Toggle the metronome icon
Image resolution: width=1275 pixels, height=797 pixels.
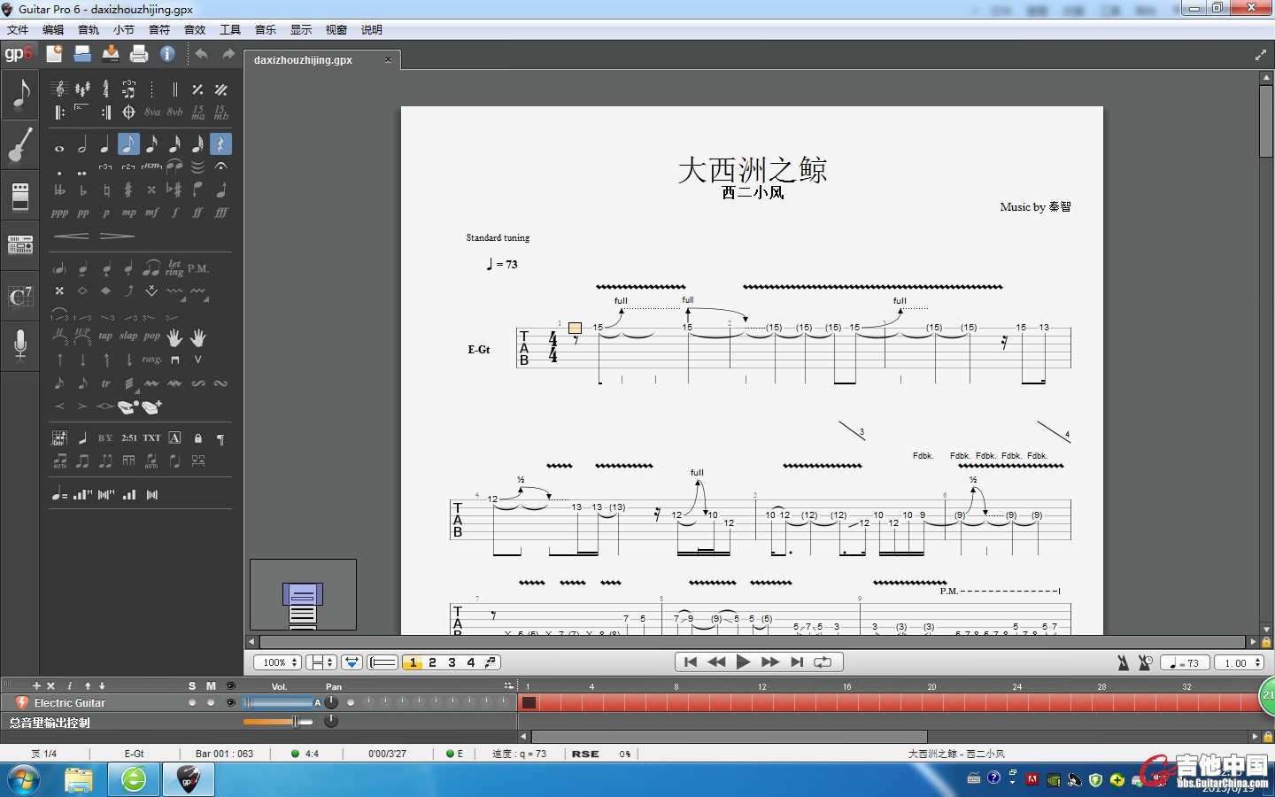[x=1123, y=662]
